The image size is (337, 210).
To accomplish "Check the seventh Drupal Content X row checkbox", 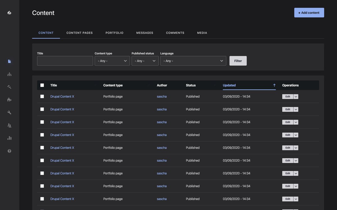I will click(x=42, y=173).
